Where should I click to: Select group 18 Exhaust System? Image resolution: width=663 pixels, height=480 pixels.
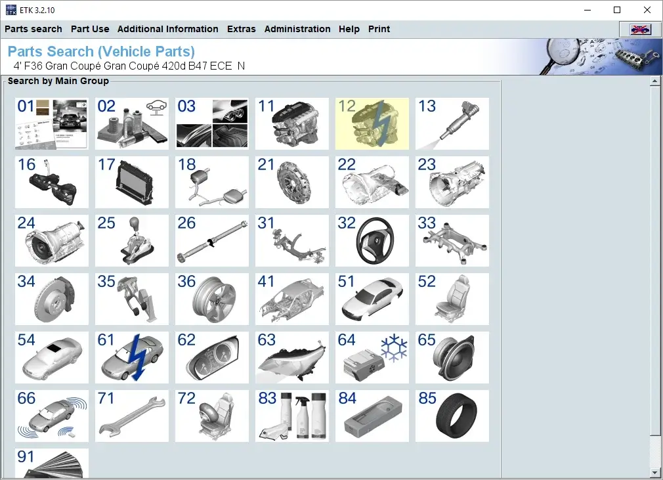pos(211,182)
